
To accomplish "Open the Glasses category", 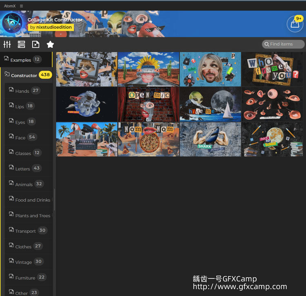I will pos(29,153).
